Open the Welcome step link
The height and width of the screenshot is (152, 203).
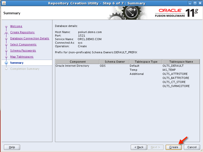click(x=16, y=26)
